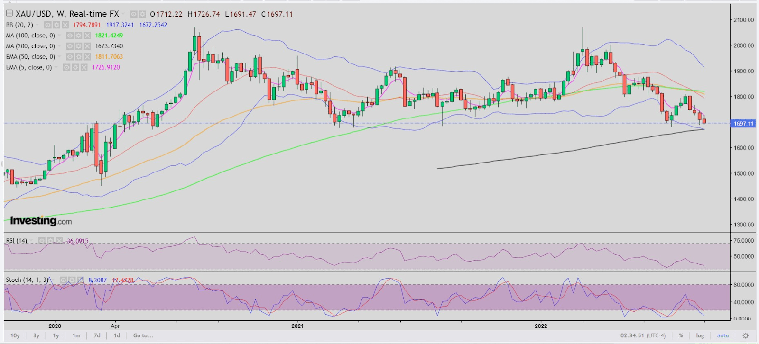Toggle RSI (14) visibility eye

pos(42,241)
